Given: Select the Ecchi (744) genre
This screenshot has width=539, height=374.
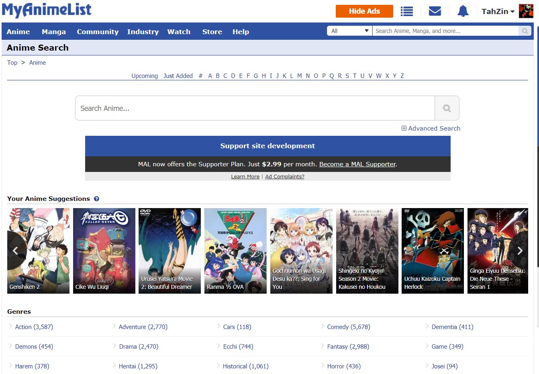Looking at the screenshot, I should pos(238,346).
